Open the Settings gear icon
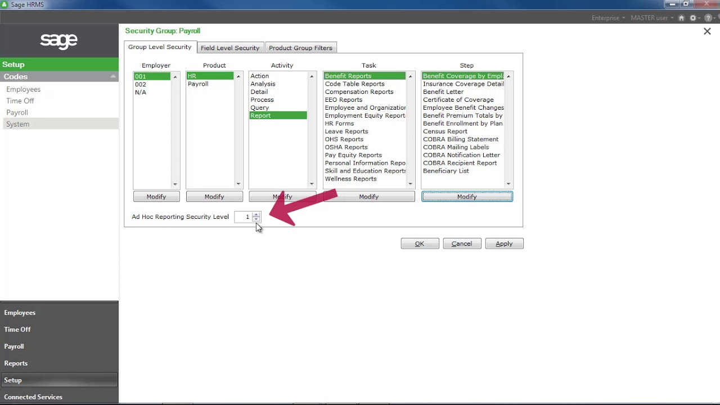Screen dimensions: 720x405 tap(693, 17)
